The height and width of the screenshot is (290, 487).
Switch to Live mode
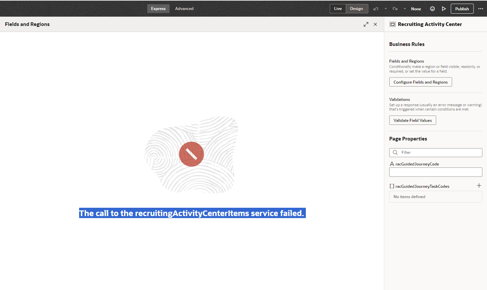[x=338, y=8]
